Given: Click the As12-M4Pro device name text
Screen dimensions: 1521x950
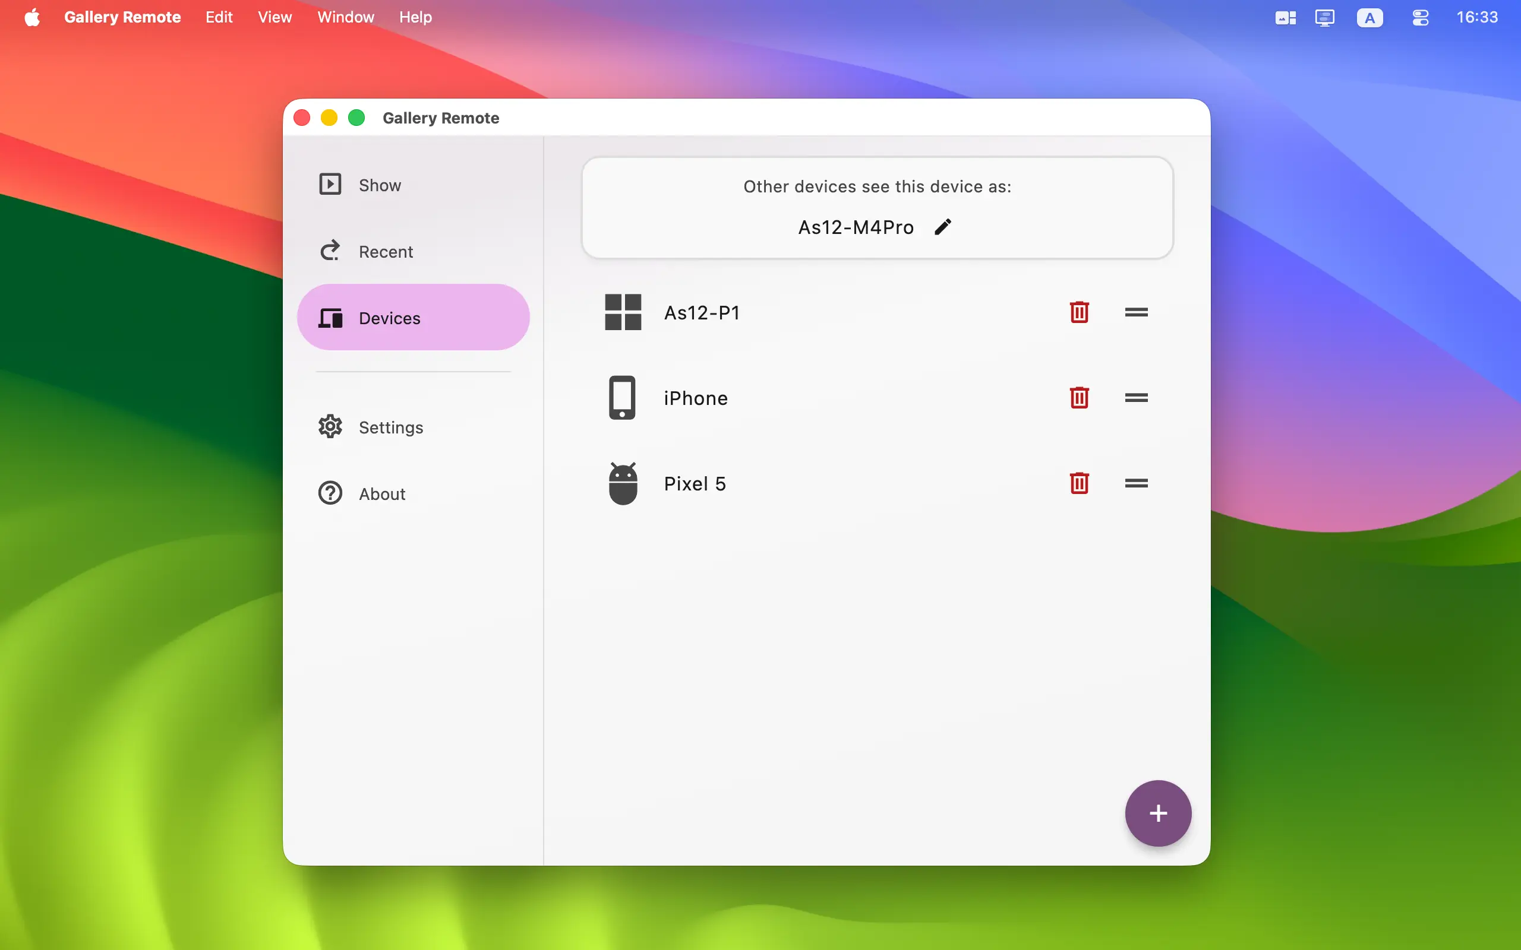Looking at the screenshot, I should (x=856, y=227).
